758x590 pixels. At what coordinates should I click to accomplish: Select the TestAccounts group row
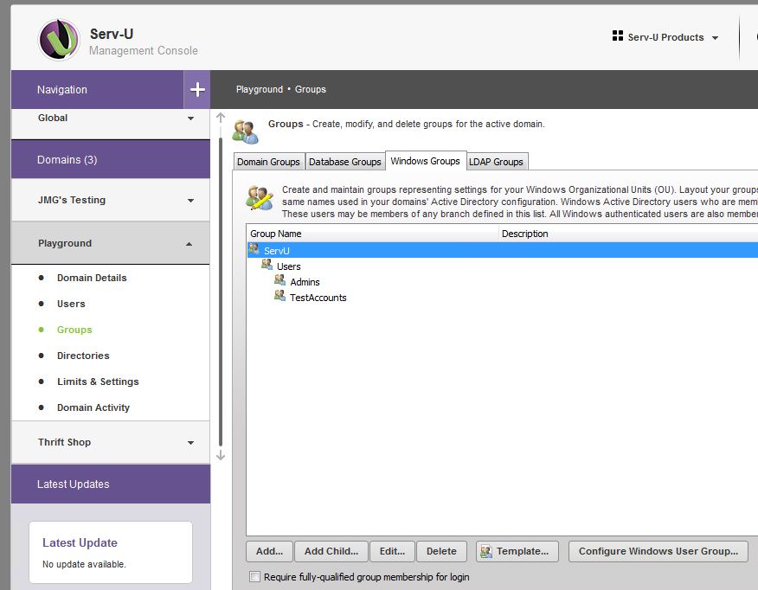(x=503, y=298)
